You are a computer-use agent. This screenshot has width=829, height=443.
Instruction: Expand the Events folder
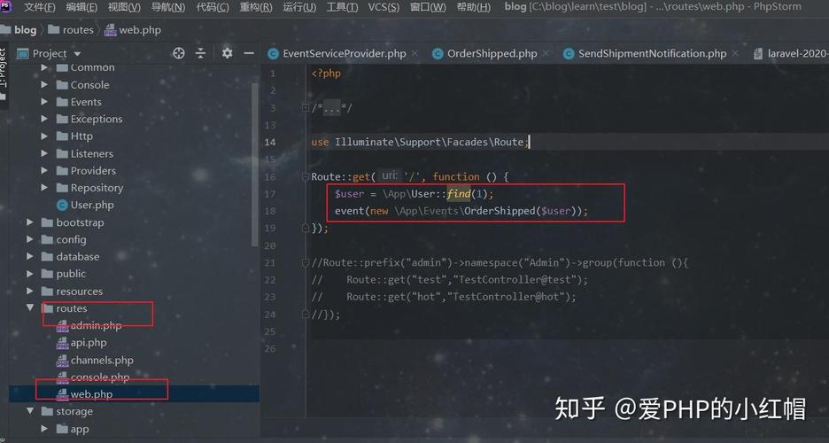point(44,102)
